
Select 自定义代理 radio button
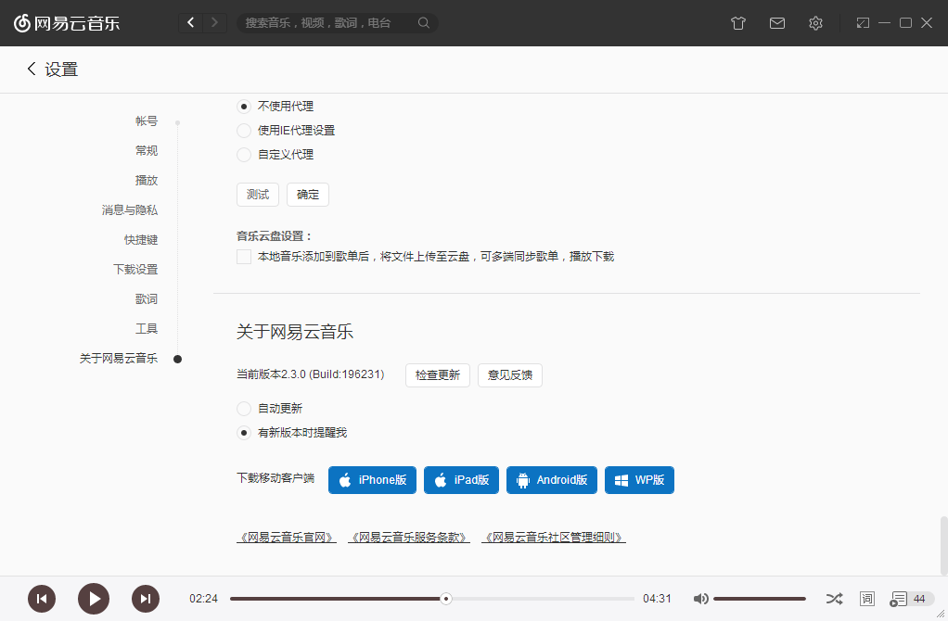[x=244, y=155]
